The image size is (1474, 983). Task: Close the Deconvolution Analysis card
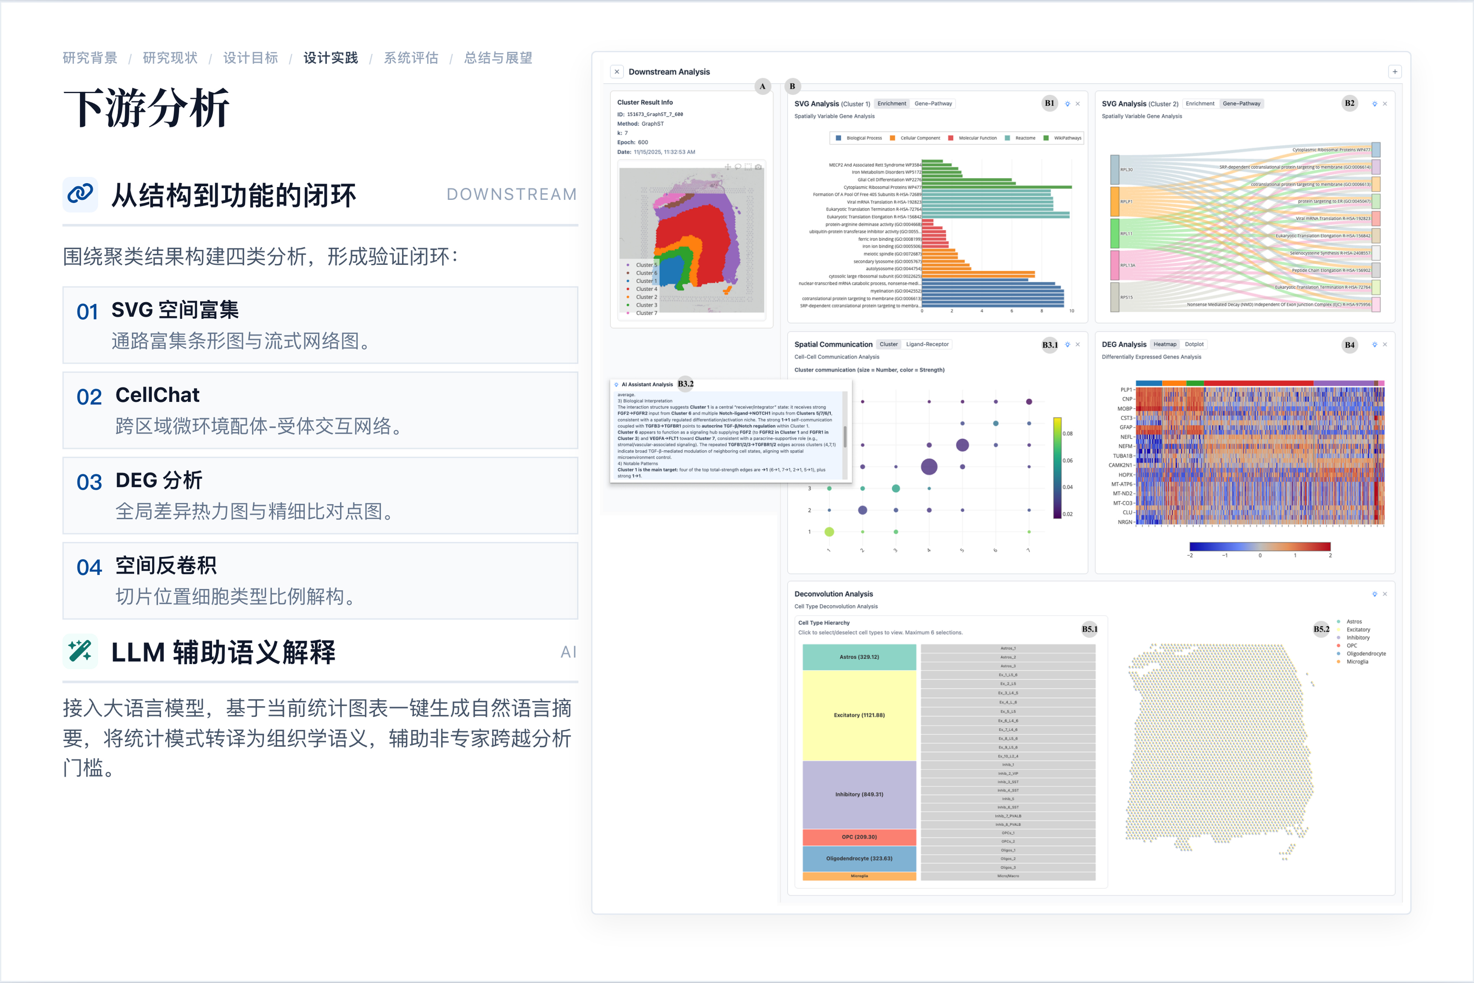pos(1385,594)
